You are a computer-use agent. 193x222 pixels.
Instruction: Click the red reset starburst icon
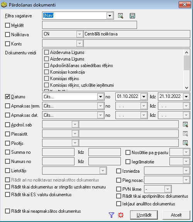(121, 215)
